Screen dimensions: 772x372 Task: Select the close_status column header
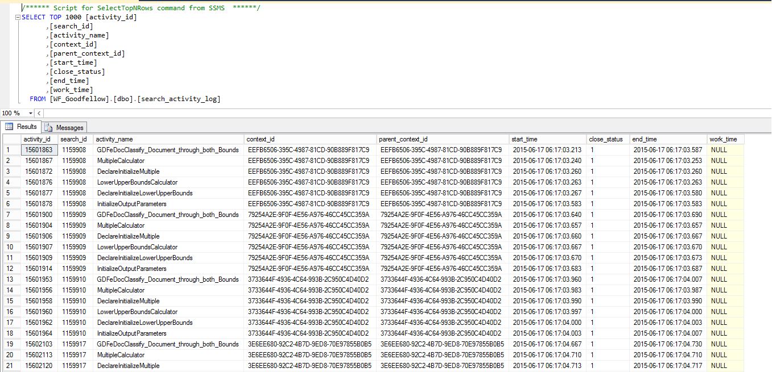(x=608, y=139)
